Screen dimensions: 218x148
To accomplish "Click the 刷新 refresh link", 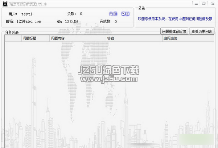I will click(125, 14).
